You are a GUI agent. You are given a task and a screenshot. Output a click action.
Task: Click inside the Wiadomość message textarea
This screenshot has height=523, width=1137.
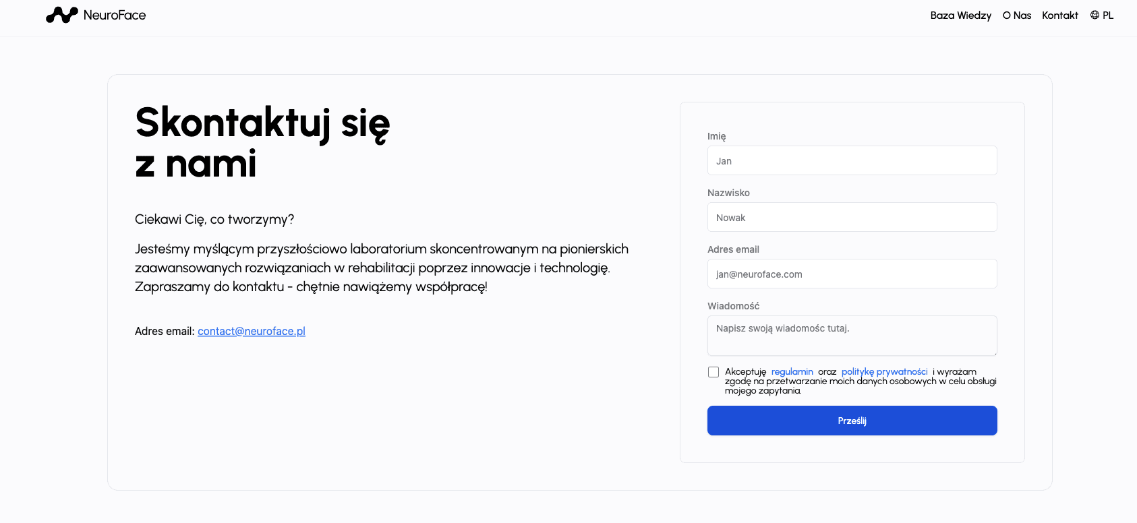coord(852,336)
